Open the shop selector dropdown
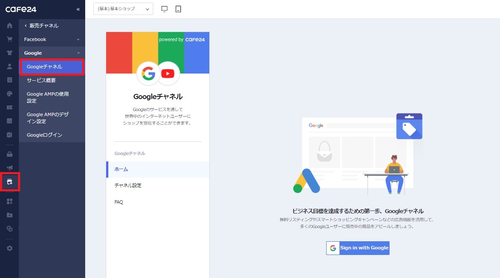The image size is (500, 278). click(x=123, y=9)
